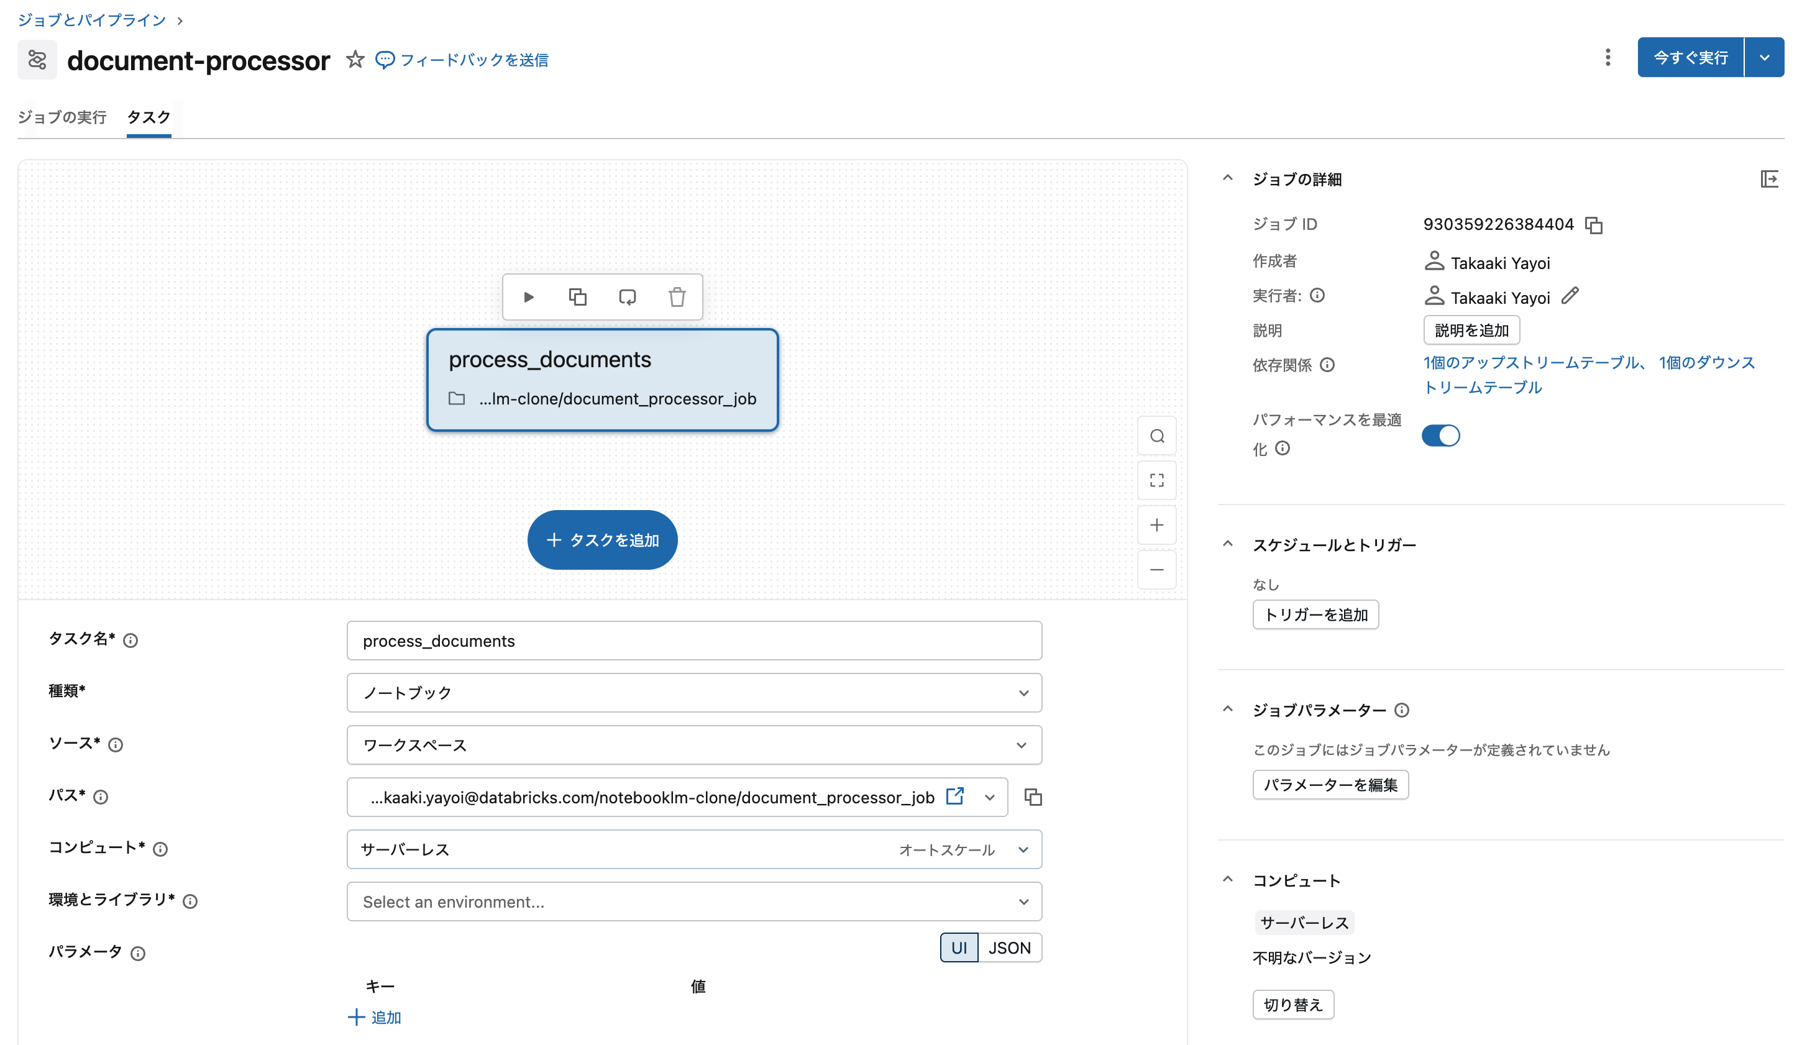Open the task type dropdown showing ノートブック
Image resolution: width=1802 pixels, height=1045 pixels.
[x=693, y=693]
